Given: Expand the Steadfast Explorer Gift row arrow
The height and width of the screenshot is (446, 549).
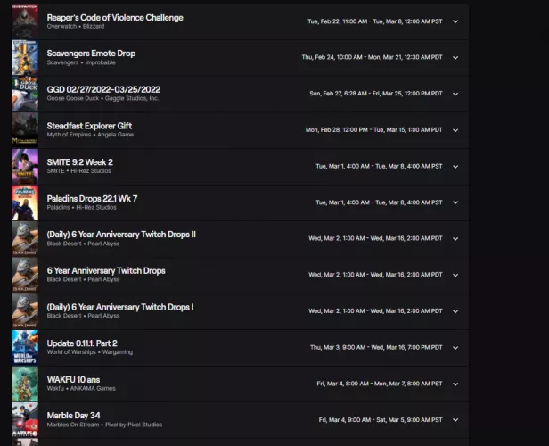Looking at the screenshot, I should tap(455, 129).
